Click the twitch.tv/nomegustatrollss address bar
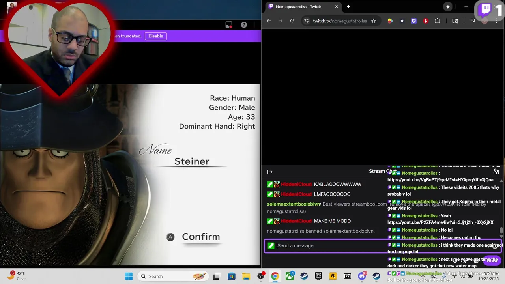Screen dimensions: 505x284 pyautogui.click(x=340, y=21)
